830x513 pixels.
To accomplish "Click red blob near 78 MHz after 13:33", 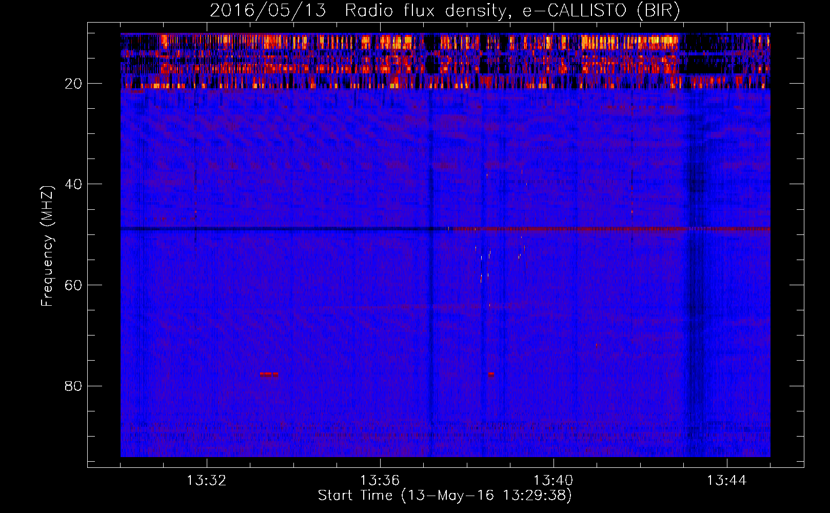I will (x=269, y=374).
